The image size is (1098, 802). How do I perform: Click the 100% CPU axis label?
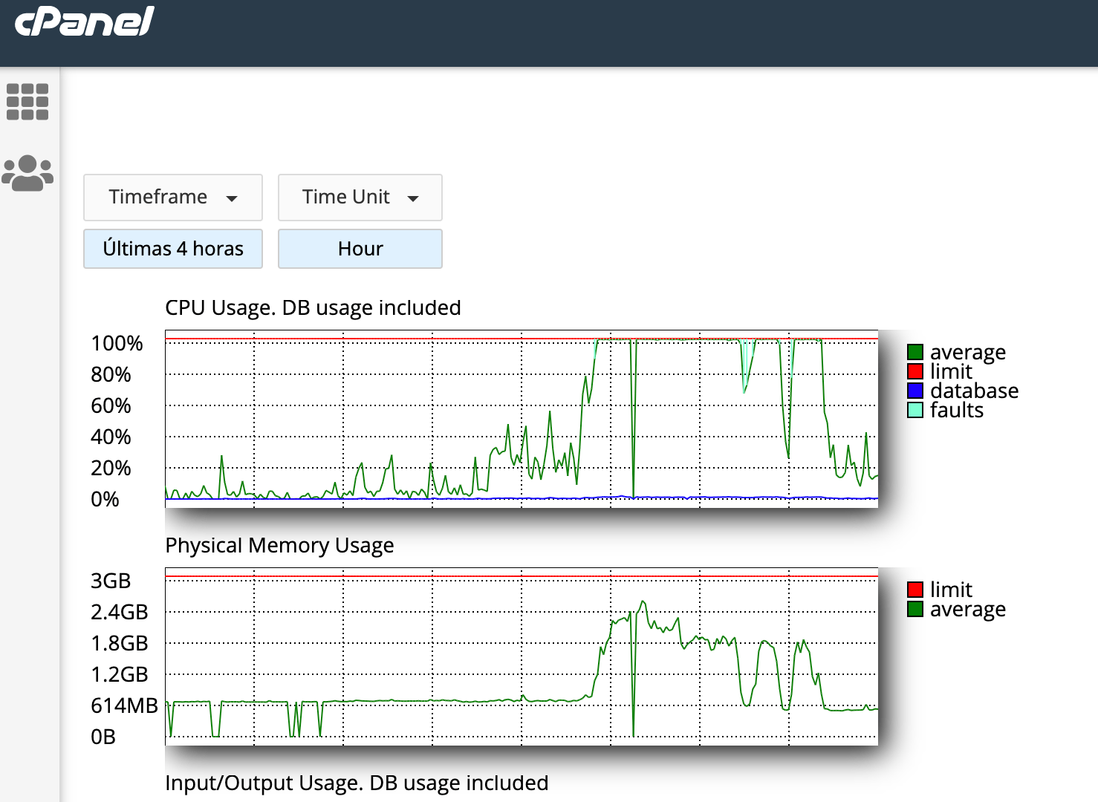click(117, 344)
